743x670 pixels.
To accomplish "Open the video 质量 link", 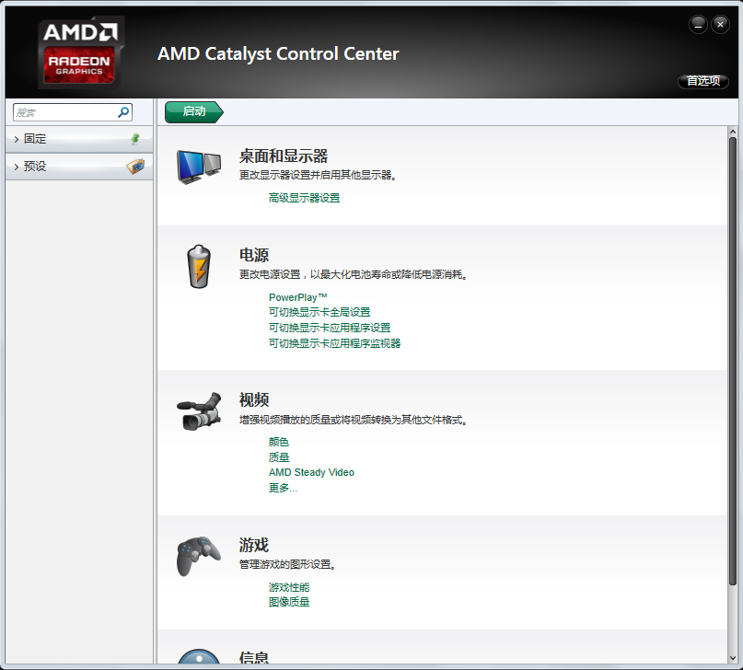I will (279, 457).
